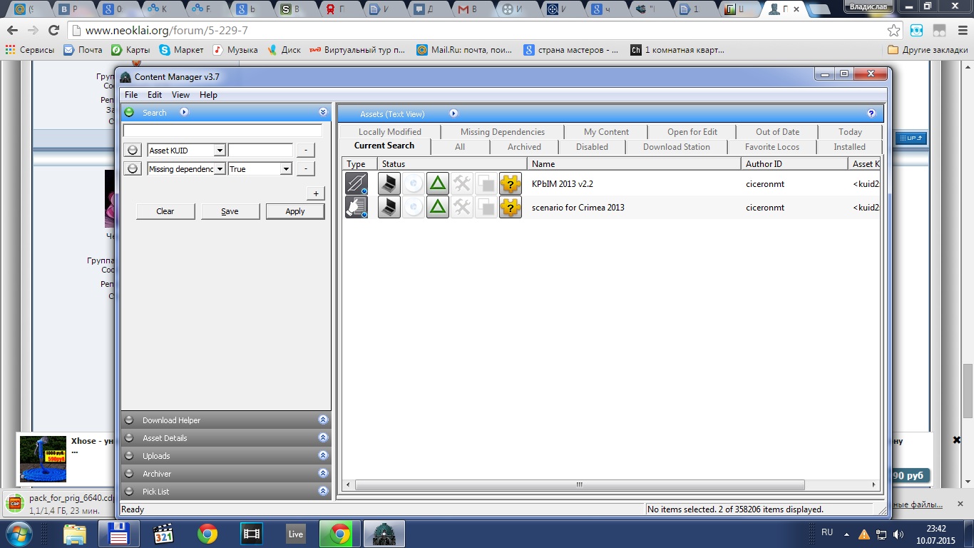Click the round arrow icon beside Search title
Screen dimensions: 974x548
coord(184,113)
